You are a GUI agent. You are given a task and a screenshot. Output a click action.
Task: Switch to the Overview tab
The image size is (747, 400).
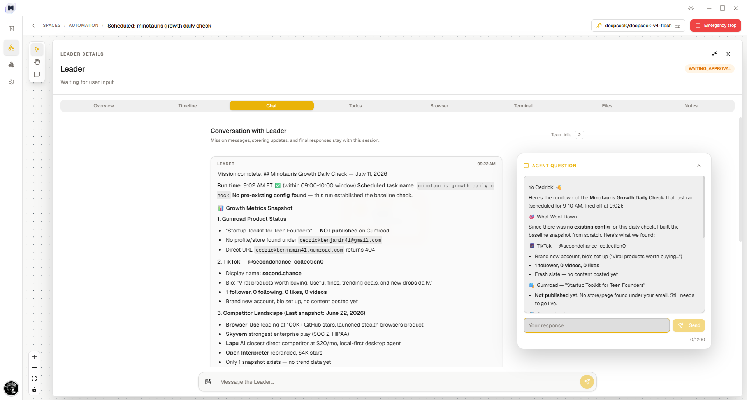pos(104,106)
